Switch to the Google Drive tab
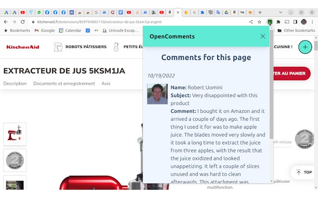Image resolution: width=318 pixels, height=198 pixels. [227, 12]
